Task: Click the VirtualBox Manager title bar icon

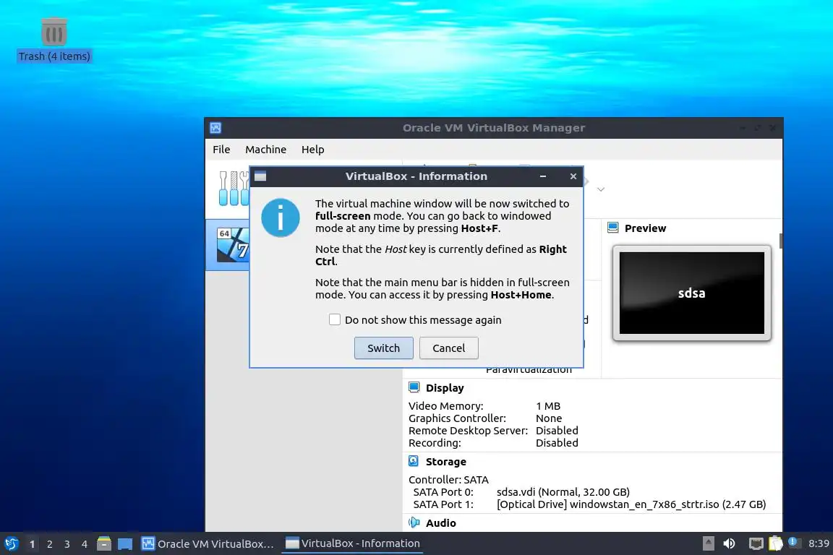Action: 215,128
